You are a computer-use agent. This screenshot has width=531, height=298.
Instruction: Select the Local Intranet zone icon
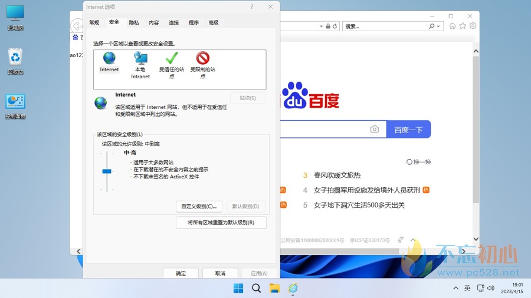tap(140, 58)
